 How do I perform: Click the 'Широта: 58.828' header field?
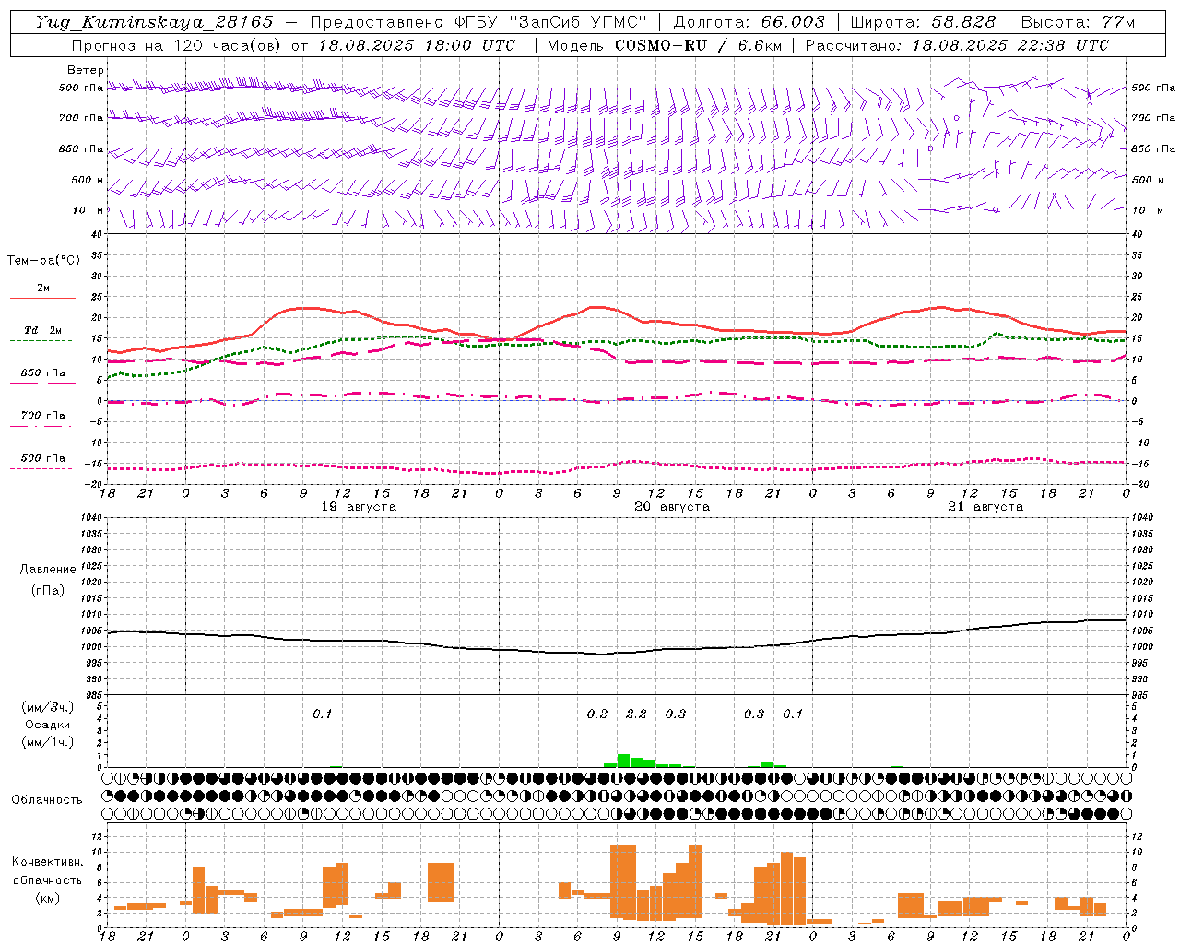pos(923,22)
